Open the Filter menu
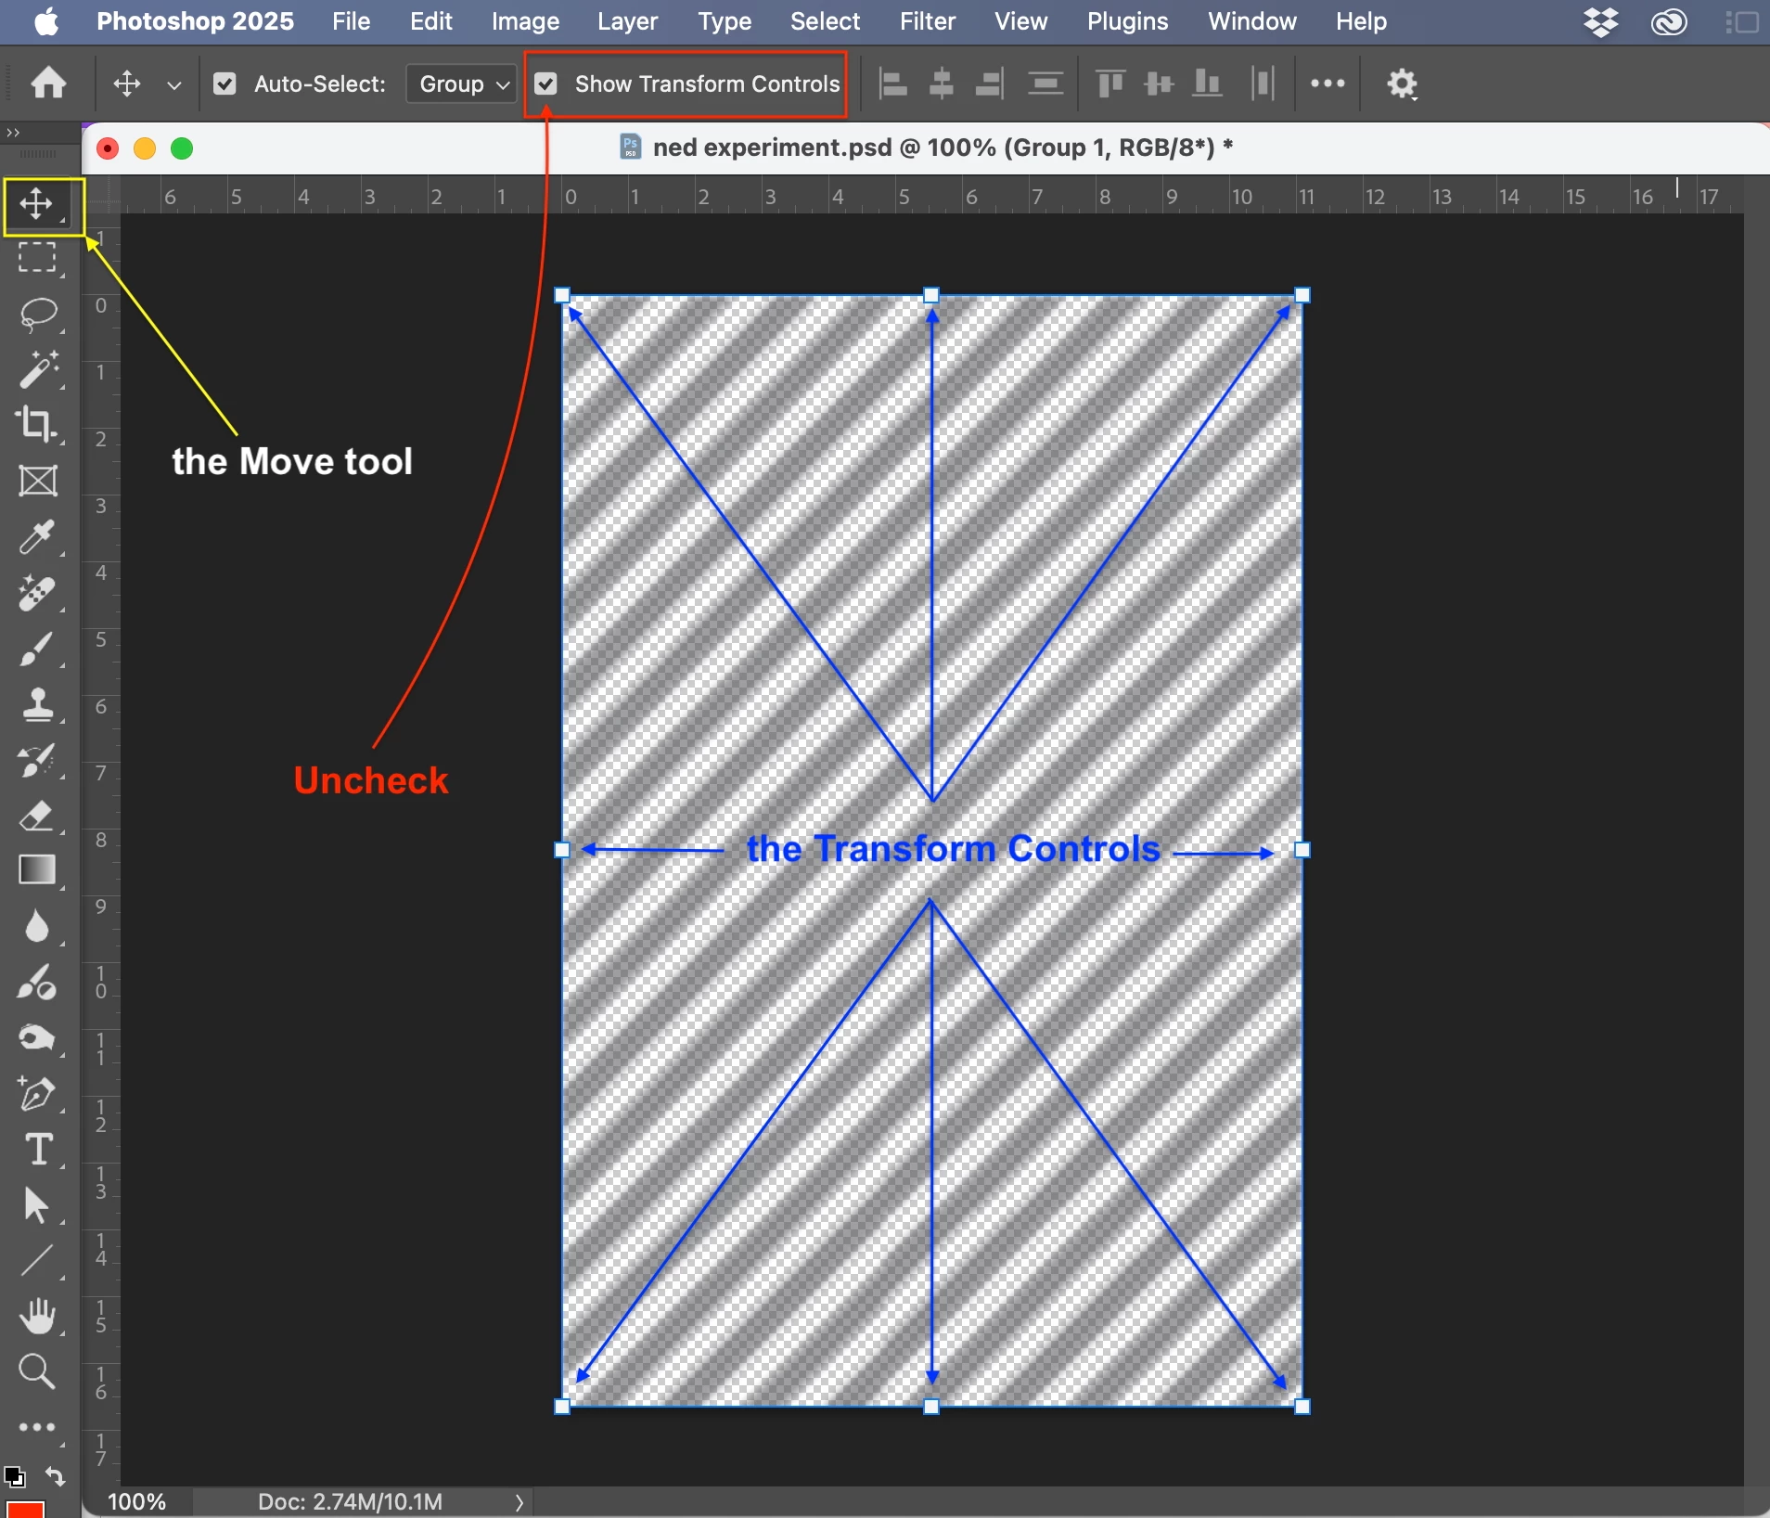The height and width of the screenshot is (1518, 1770). click(x=928, y=21)
